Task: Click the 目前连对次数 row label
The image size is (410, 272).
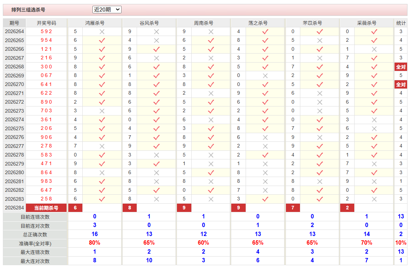Action: click(x=35, y=226)
